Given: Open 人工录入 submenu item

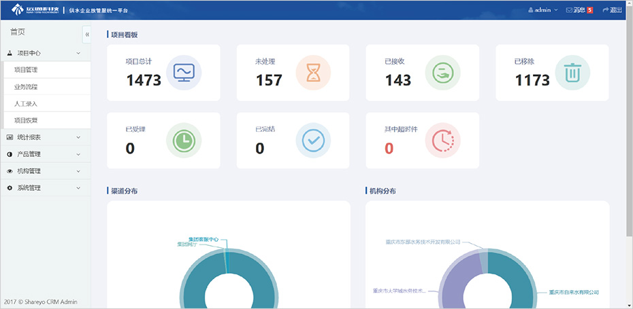Looking at the screenshot, I should point(46,103).
